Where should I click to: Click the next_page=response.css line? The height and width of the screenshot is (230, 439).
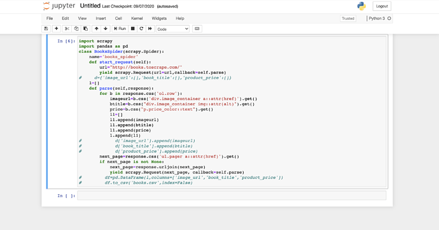(x=169, y=157)
